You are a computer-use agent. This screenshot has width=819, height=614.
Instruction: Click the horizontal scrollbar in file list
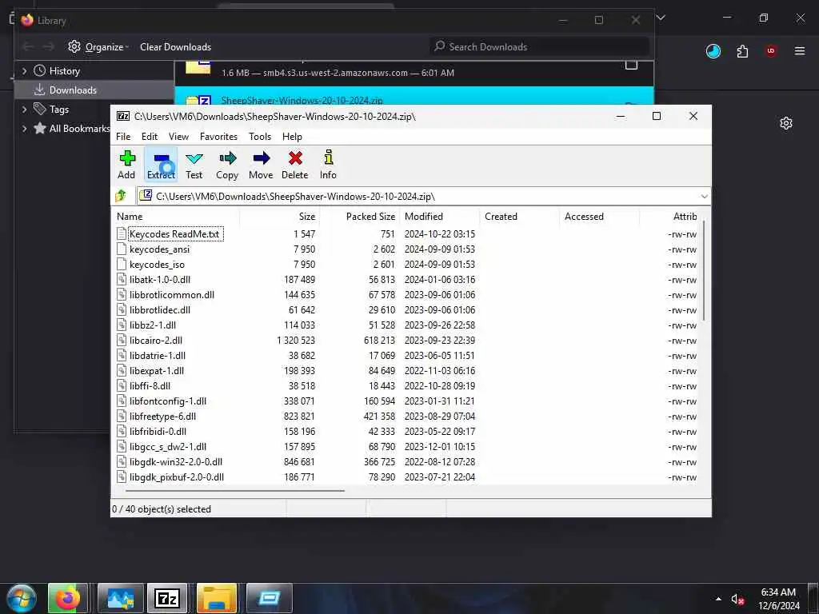click(235, 490)
